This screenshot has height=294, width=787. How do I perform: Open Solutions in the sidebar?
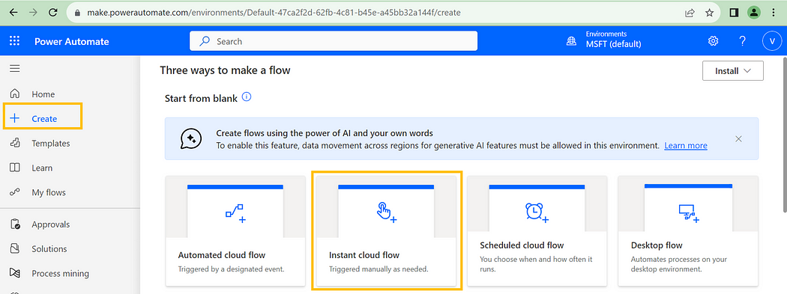click(49, 249)
